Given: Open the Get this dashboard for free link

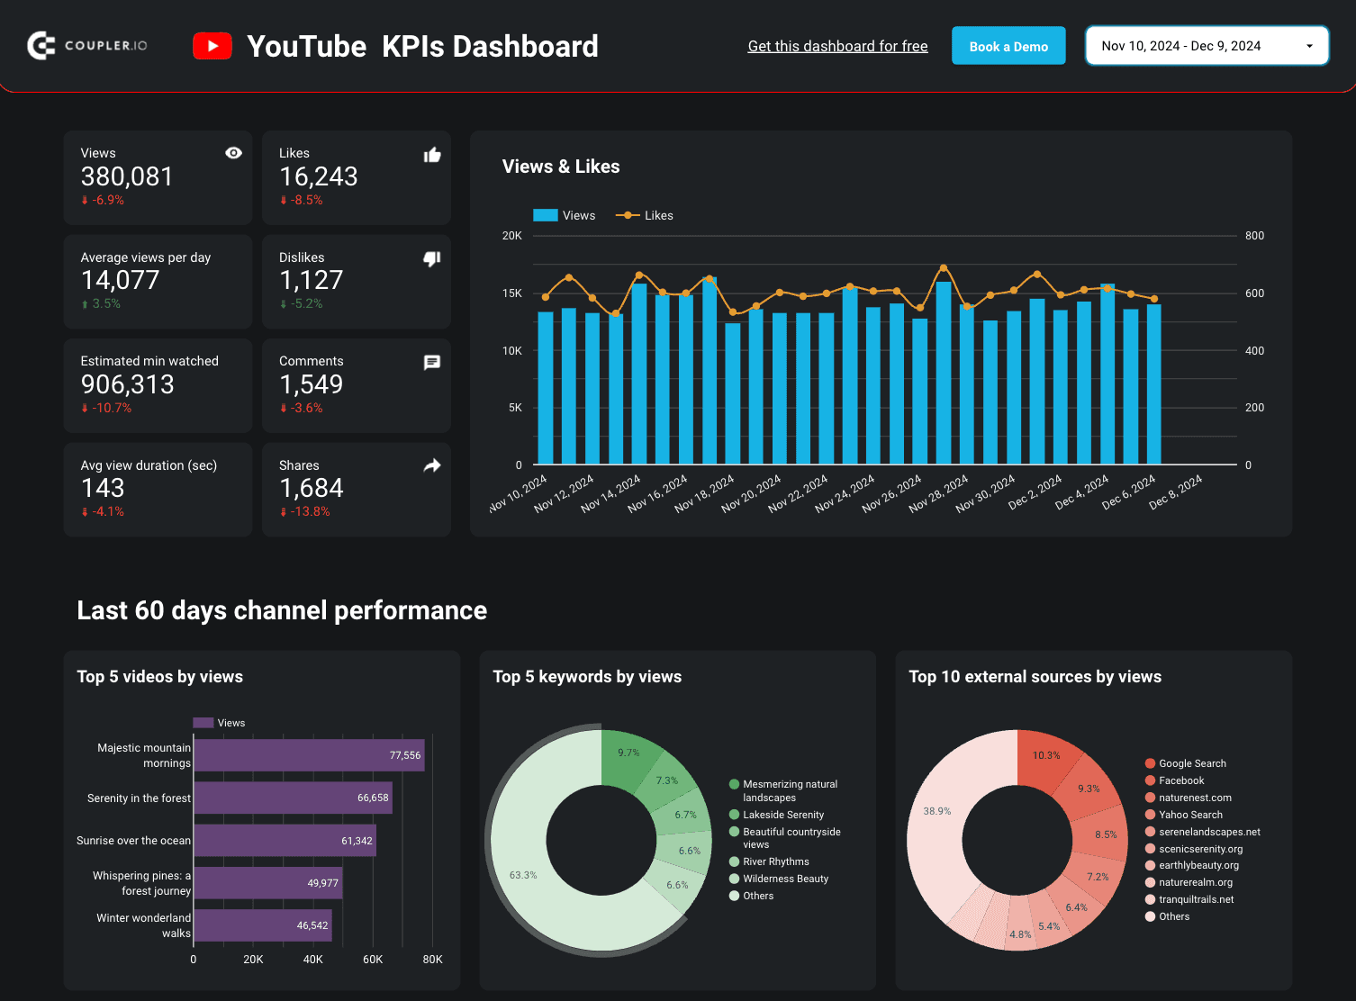Looking at the screenshot, I should (837, 46).
